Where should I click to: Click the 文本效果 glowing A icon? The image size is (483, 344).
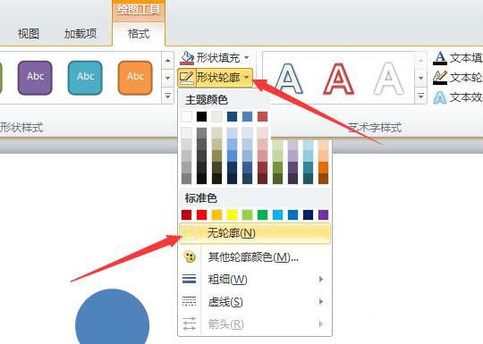[440, 98]
